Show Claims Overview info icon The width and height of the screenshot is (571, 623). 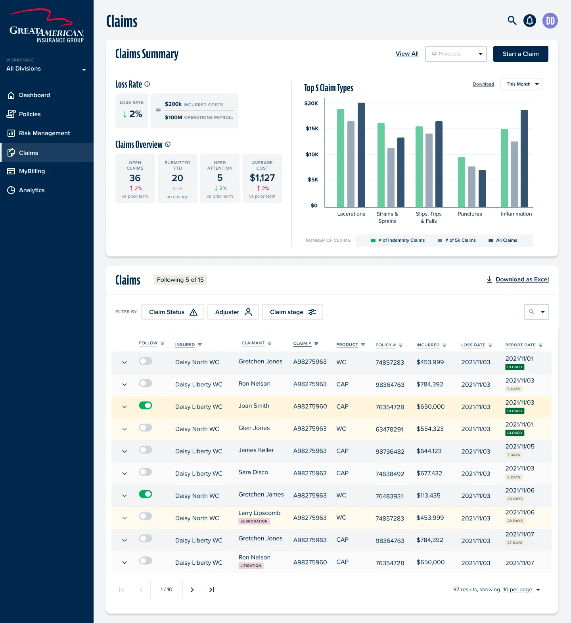coord(168,144)
